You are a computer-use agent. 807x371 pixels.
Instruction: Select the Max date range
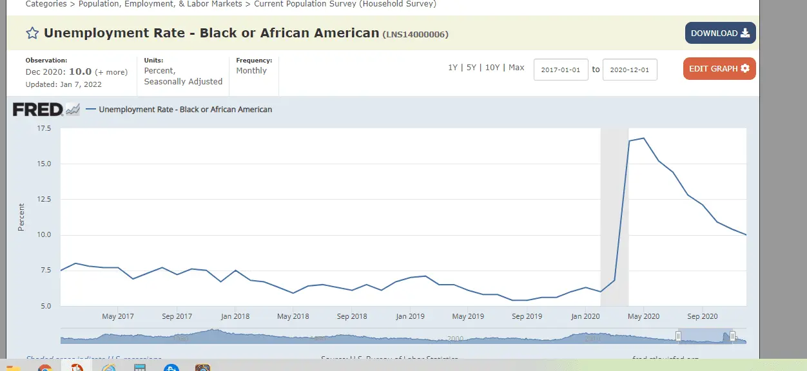pos(516,68)
